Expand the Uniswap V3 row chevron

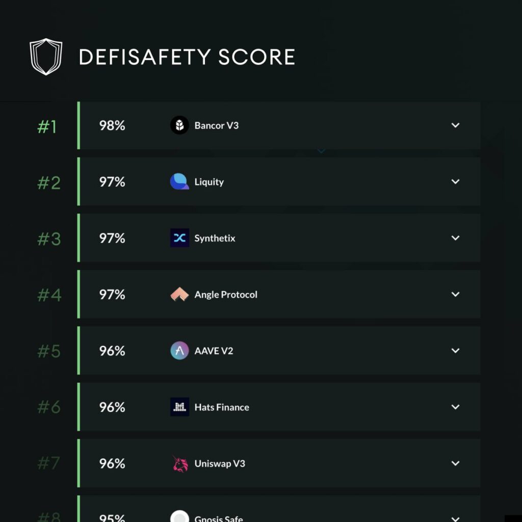coord(455,463)
